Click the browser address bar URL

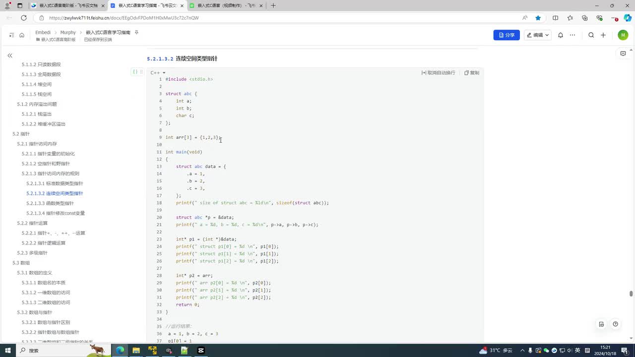(124, 18)
